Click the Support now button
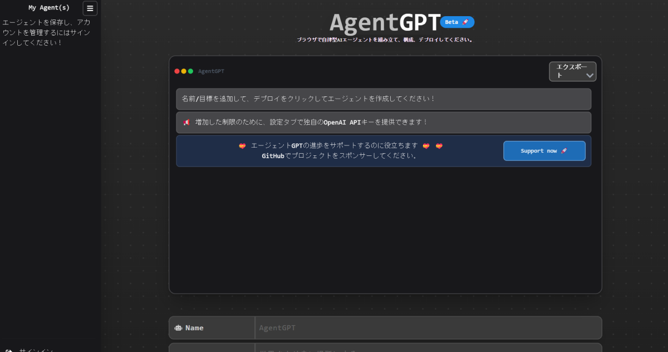Image resolution: width=668 pixels, height=352 pixels. tap(544, 150)
